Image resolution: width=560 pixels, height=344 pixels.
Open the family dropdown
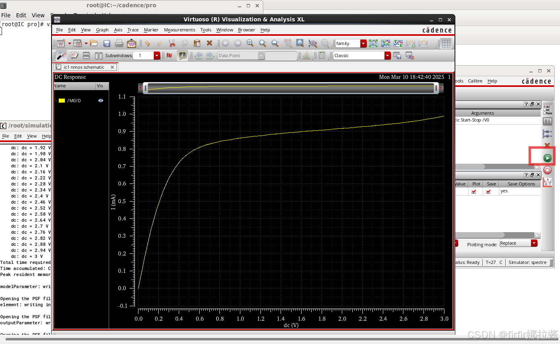364,43
